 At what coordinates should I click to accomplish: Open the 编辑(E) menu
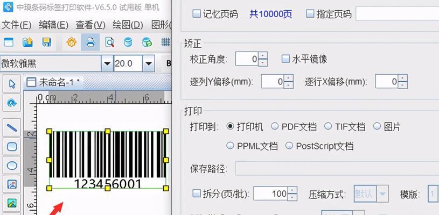[53, 25]
